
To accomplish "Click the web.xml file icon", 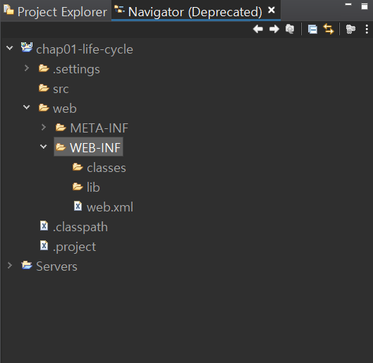I will [78, 206].
